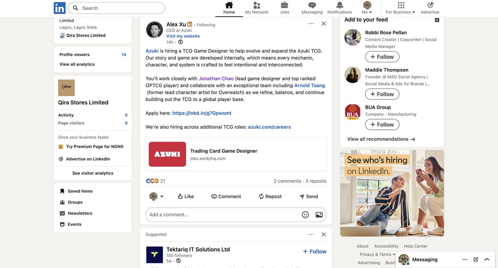Open the Qira Stores Limited page logo

66,88
